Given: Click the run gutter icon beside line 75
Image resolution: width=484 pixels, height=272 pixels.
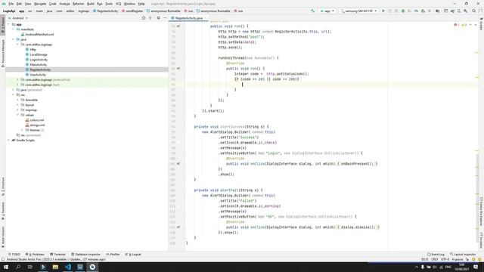Looking at the screenshot, I should (x=178, y=26).
